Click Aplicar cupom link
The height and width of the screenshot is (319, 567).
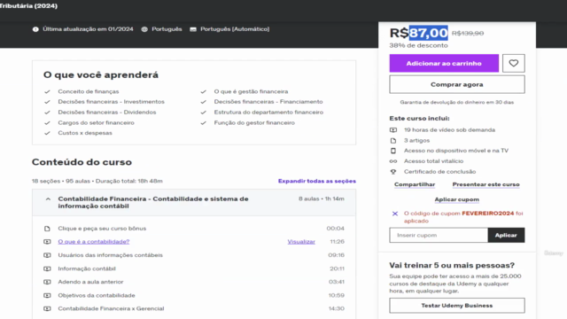[457, 199]
